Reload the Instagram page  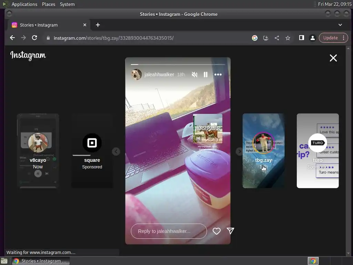point(34,38)
